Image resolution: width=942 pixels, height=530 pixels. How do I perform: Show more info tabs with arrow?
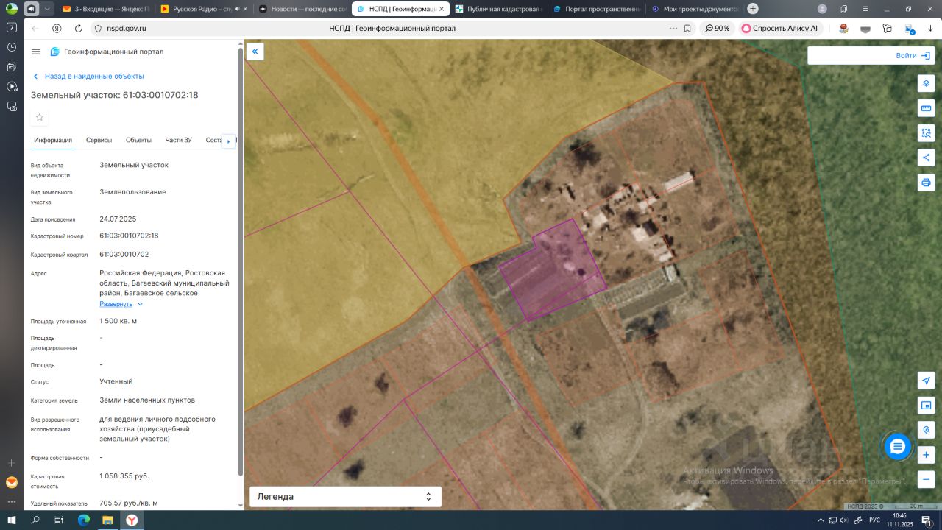pos(228,141)
